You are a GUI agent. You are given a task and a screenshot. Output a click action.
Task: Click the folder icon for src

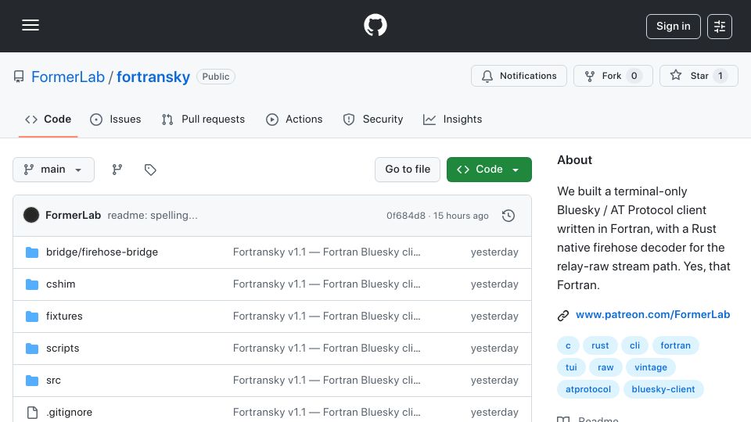click(x=32, y=381)
